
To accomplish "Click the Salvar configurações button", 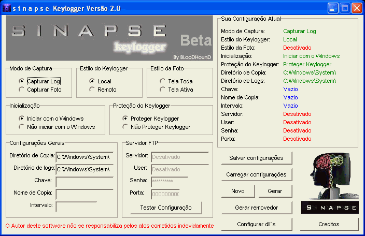I will [256, 157].
